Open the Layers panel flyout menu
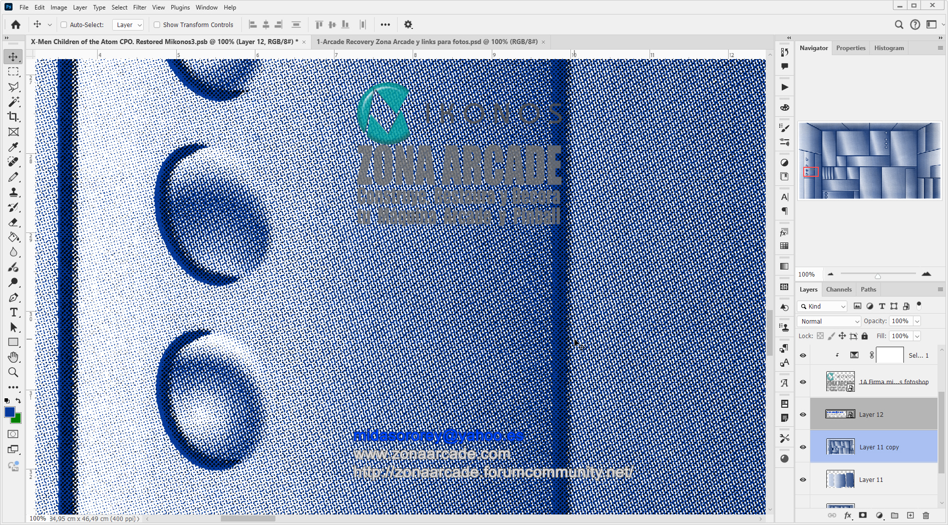948x525 pixels. click(940, 290)
